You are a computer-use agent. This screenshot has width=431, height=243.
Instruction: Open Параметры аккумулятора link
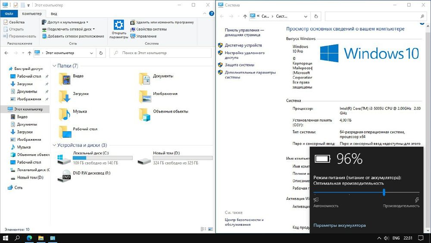(x=340, y=225)
